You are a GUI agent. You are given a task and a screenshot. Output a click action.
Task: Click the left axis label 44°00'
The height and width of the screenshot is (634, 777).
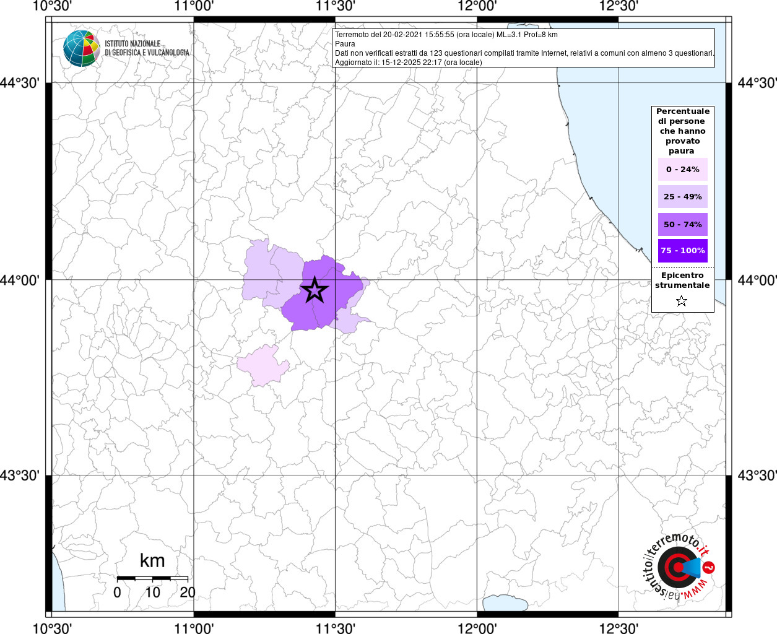tap(20, 280)
